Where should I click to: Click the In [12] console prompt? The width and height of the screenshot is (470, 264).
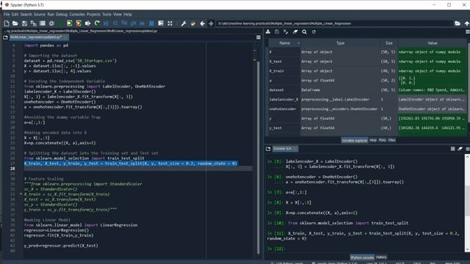point(275,249)
